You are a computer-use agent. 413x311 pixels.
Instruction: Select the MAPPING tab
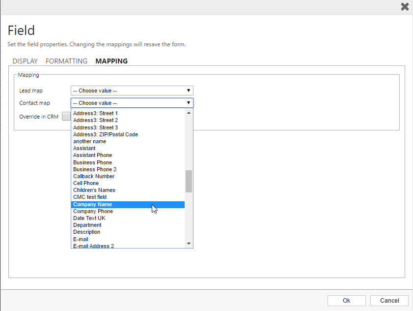111,61
